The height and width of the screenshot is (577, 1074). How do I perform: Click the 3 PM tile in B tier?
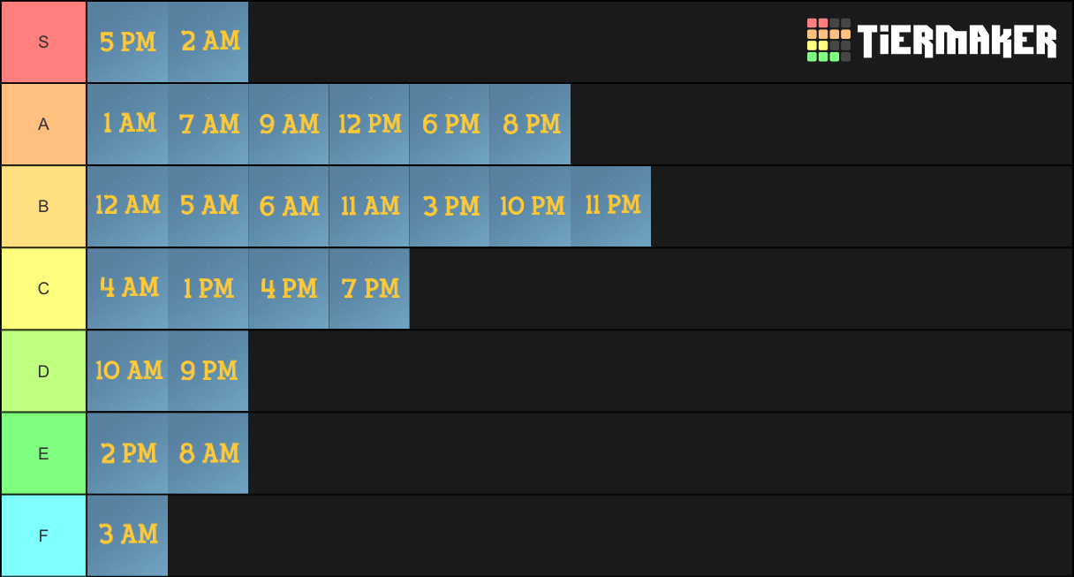450,206
